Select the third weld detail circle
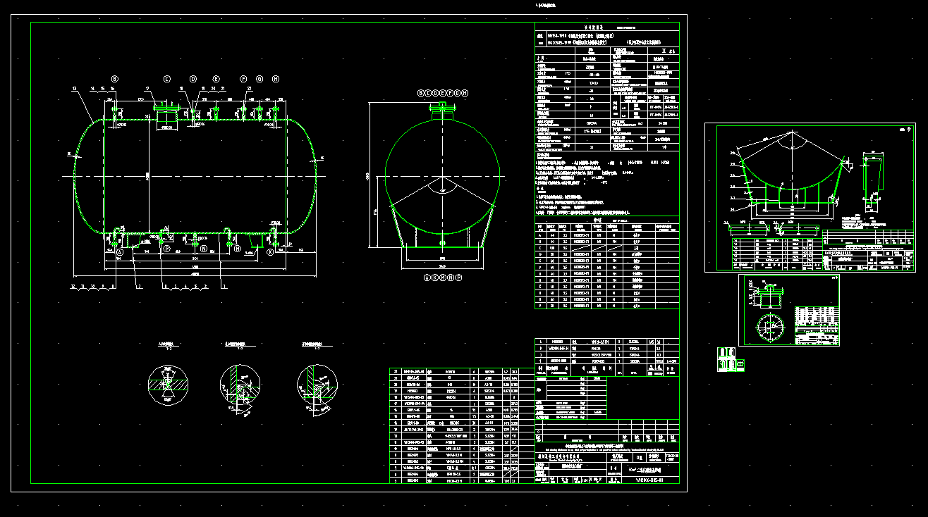 pos(318,384)
